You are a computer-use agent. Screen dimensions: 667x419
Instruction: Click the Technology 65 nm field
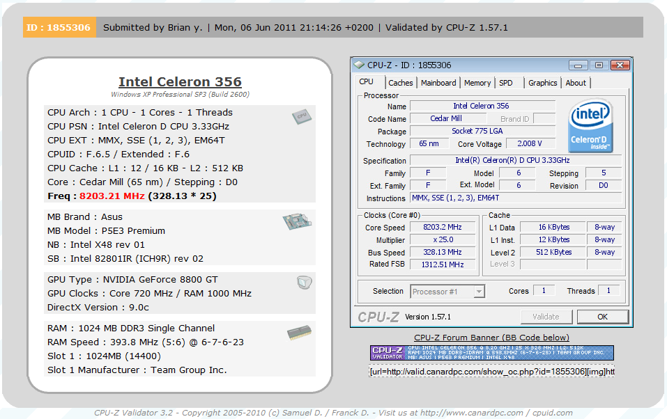click(429, 143)
